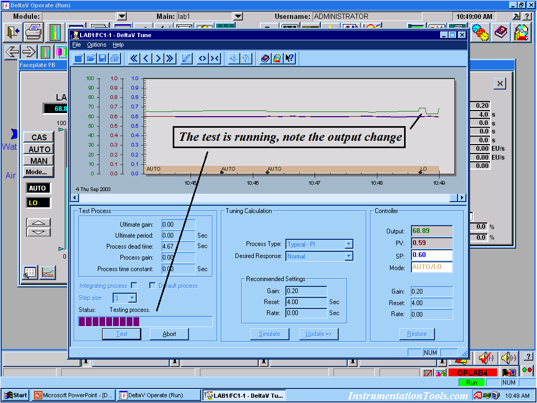The width and height of the screenshot is (537, 403).
Task: Jump trend to end with double-right arrow
Action: (x=170, y=59)
